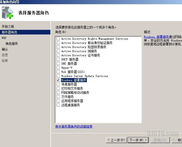The height and width of the screenshot is (147, 182).
Task: Open the Windows 部署服务 description link
Action: pos(156,37)
